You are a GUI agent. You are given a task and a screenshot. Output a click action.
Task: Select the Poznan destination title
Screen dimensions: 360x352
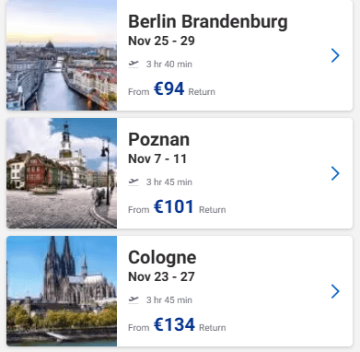159,140
